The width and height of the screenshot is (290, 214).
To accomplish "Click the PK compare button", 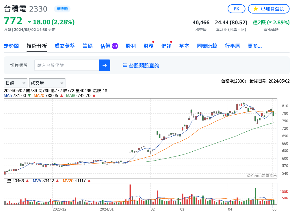I will click(x=236, y=9).
